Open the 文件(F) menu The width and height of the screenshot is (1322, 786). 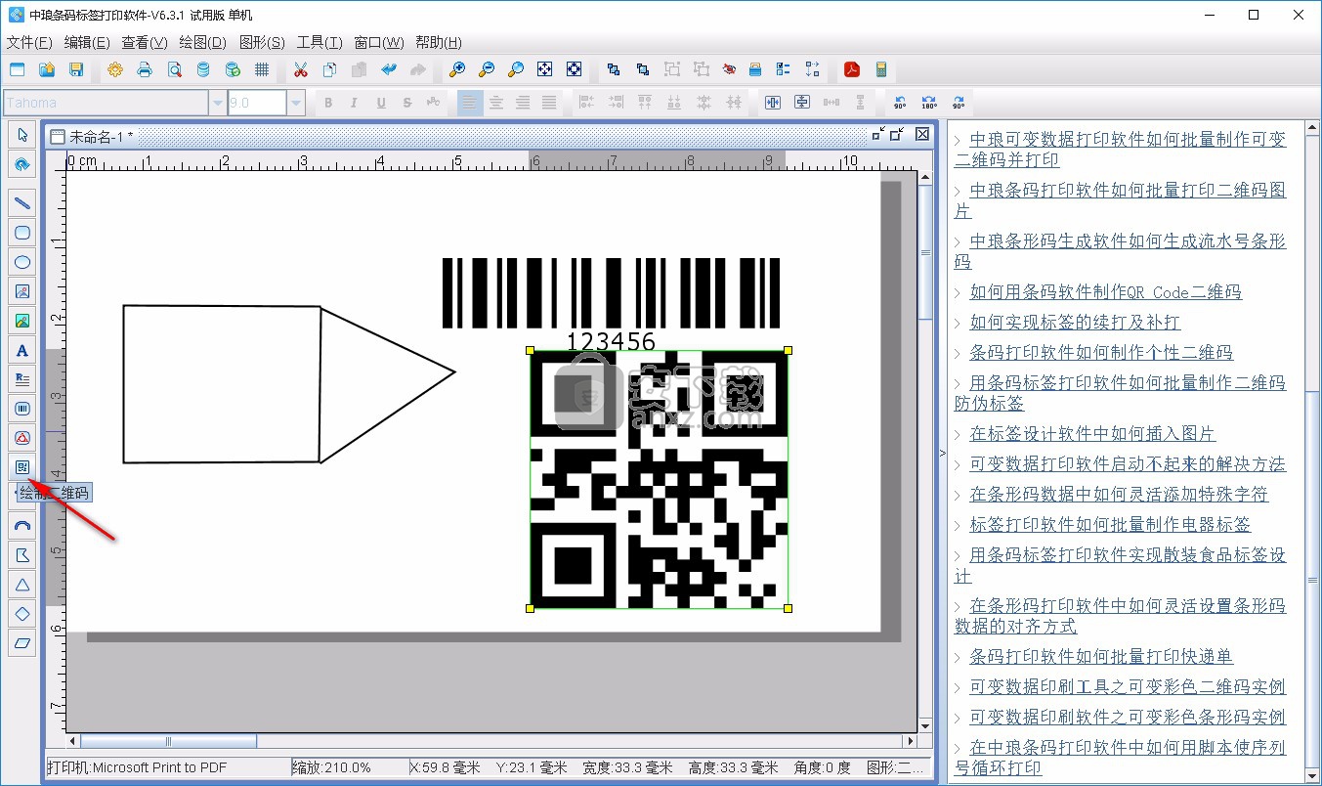(29, 42)
